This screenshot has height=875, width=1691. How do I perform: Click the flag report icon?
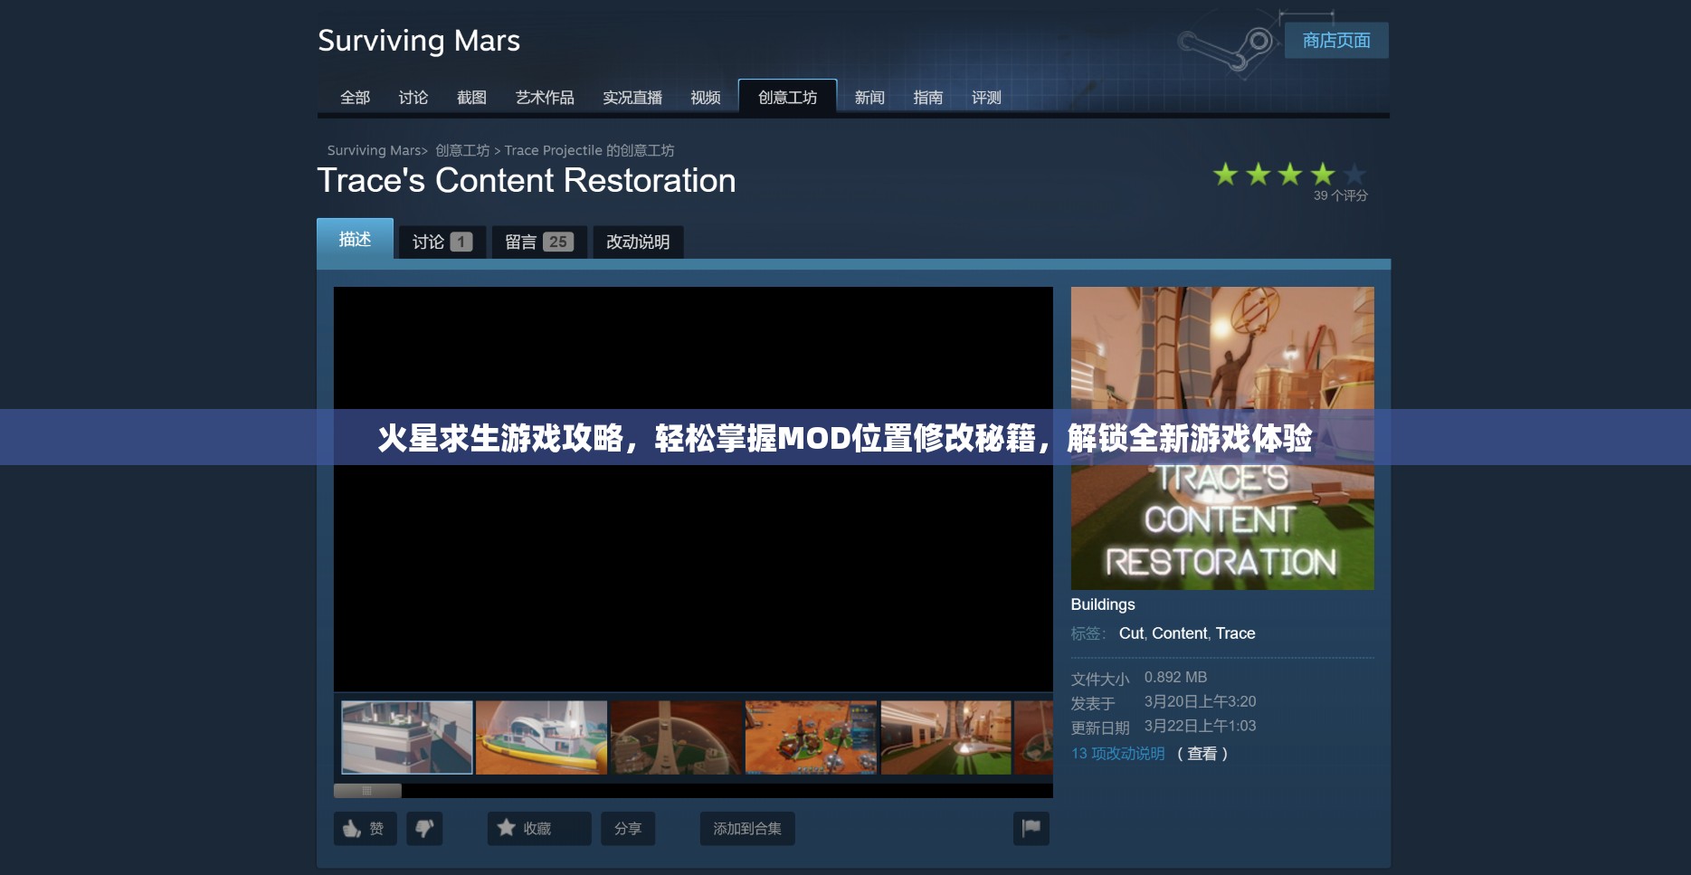tap(1031, 828)
